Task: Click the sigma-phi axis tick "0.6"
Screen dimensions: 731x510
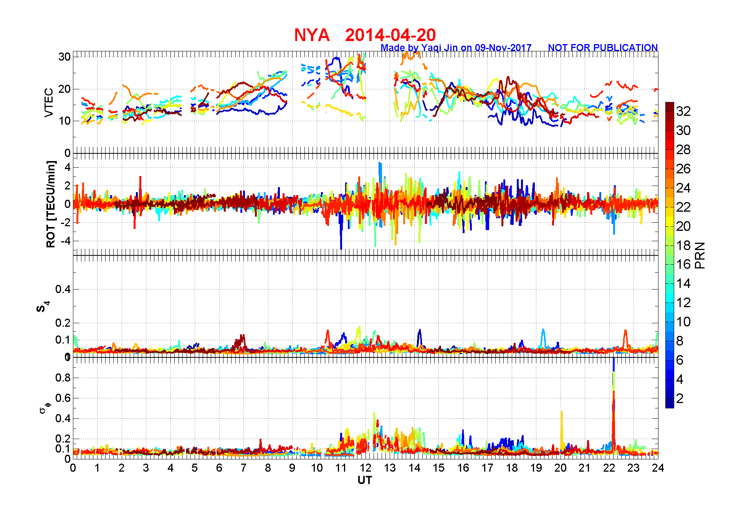Action: 63,398
